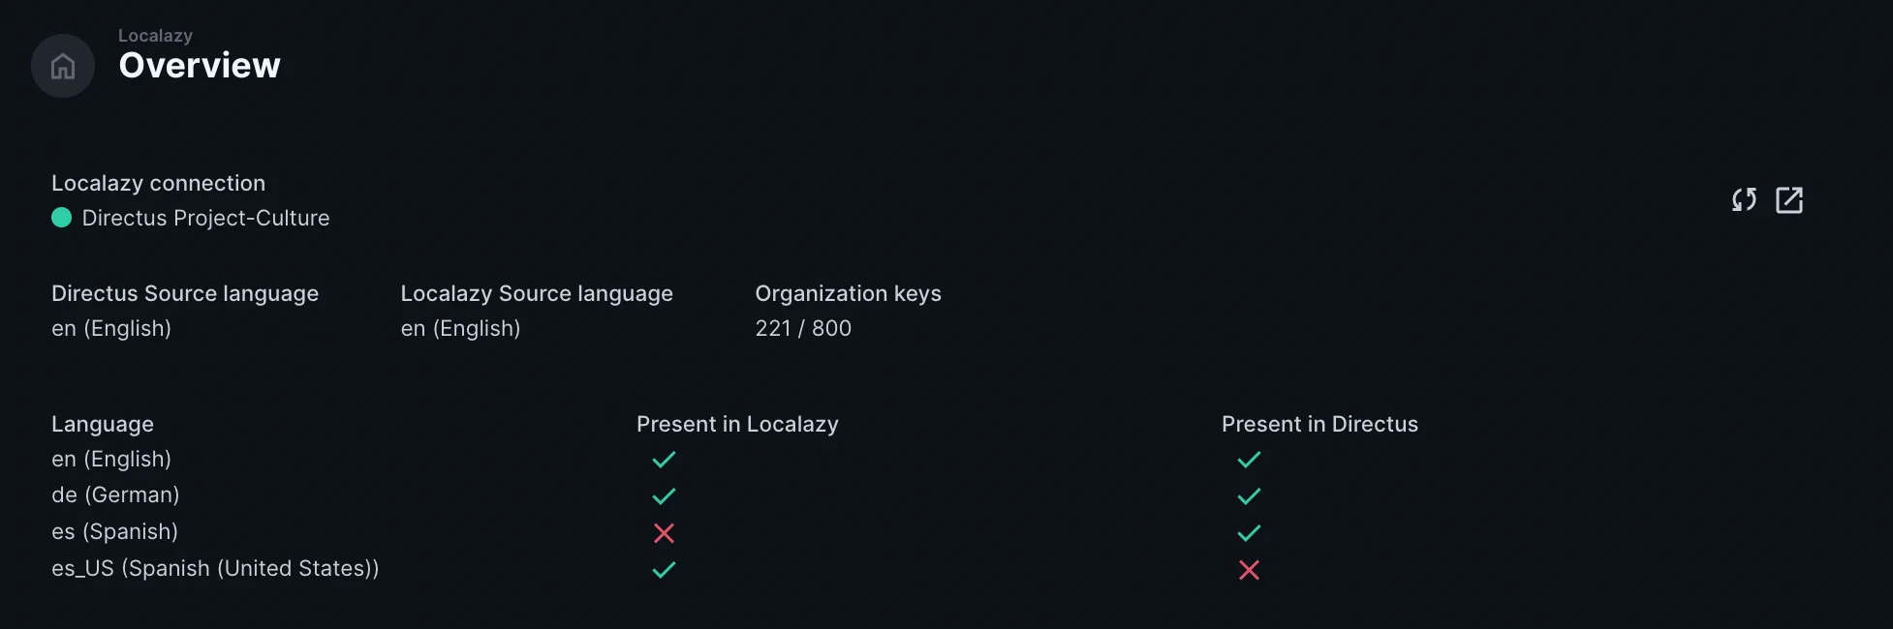The image size is (1893, 629).
Task: Click es_US checkmark under Present in Localazy
Action: point(664,570)
